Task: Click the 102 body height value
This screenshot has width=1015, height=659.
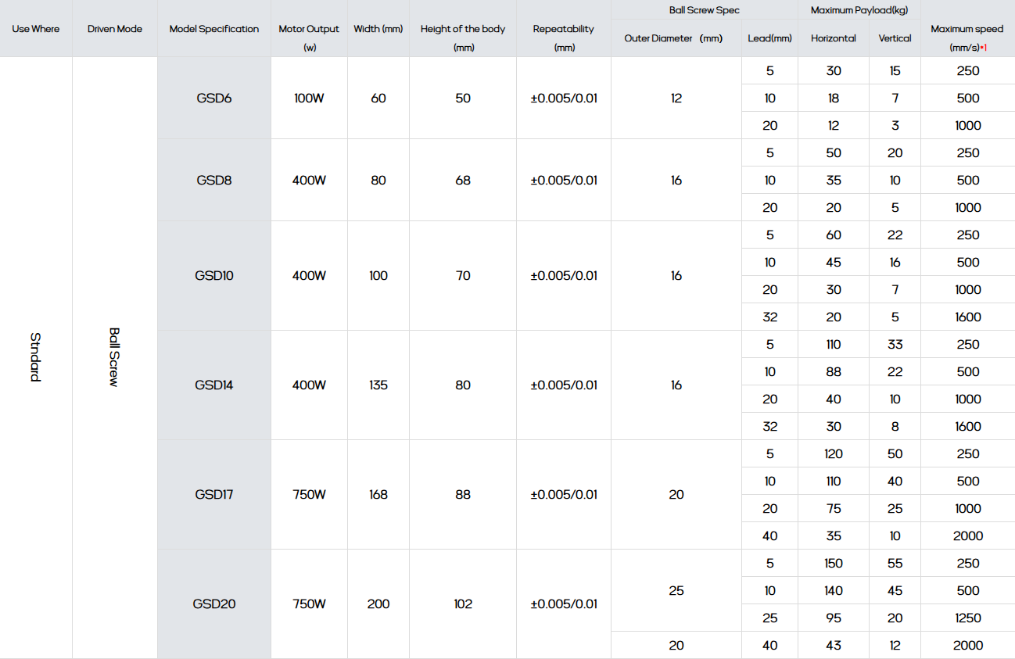Action: pyautogui.click(x=462, y=604)
